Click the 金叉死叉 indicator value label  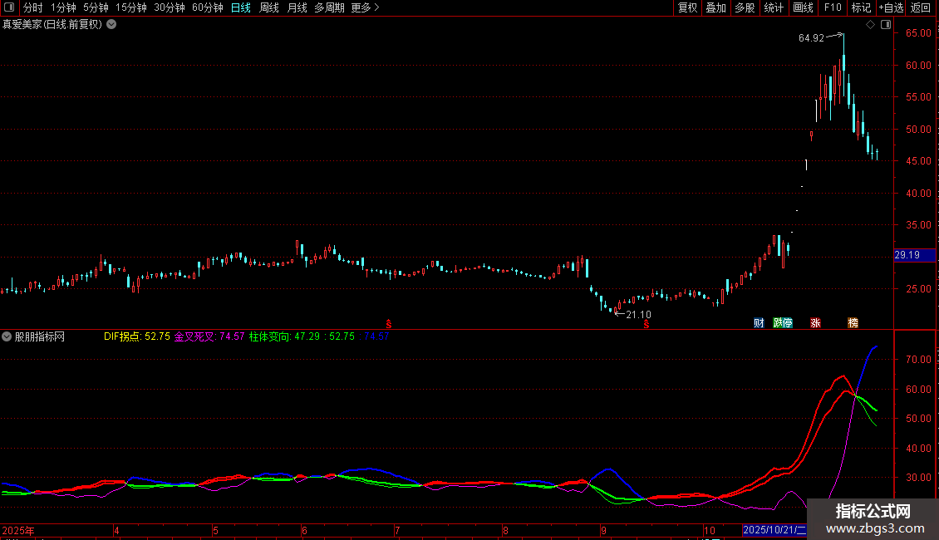click(x=209, y=337)
